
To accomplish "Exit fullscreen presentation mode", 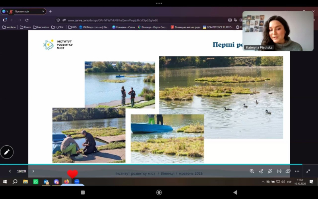I will 308,171.
